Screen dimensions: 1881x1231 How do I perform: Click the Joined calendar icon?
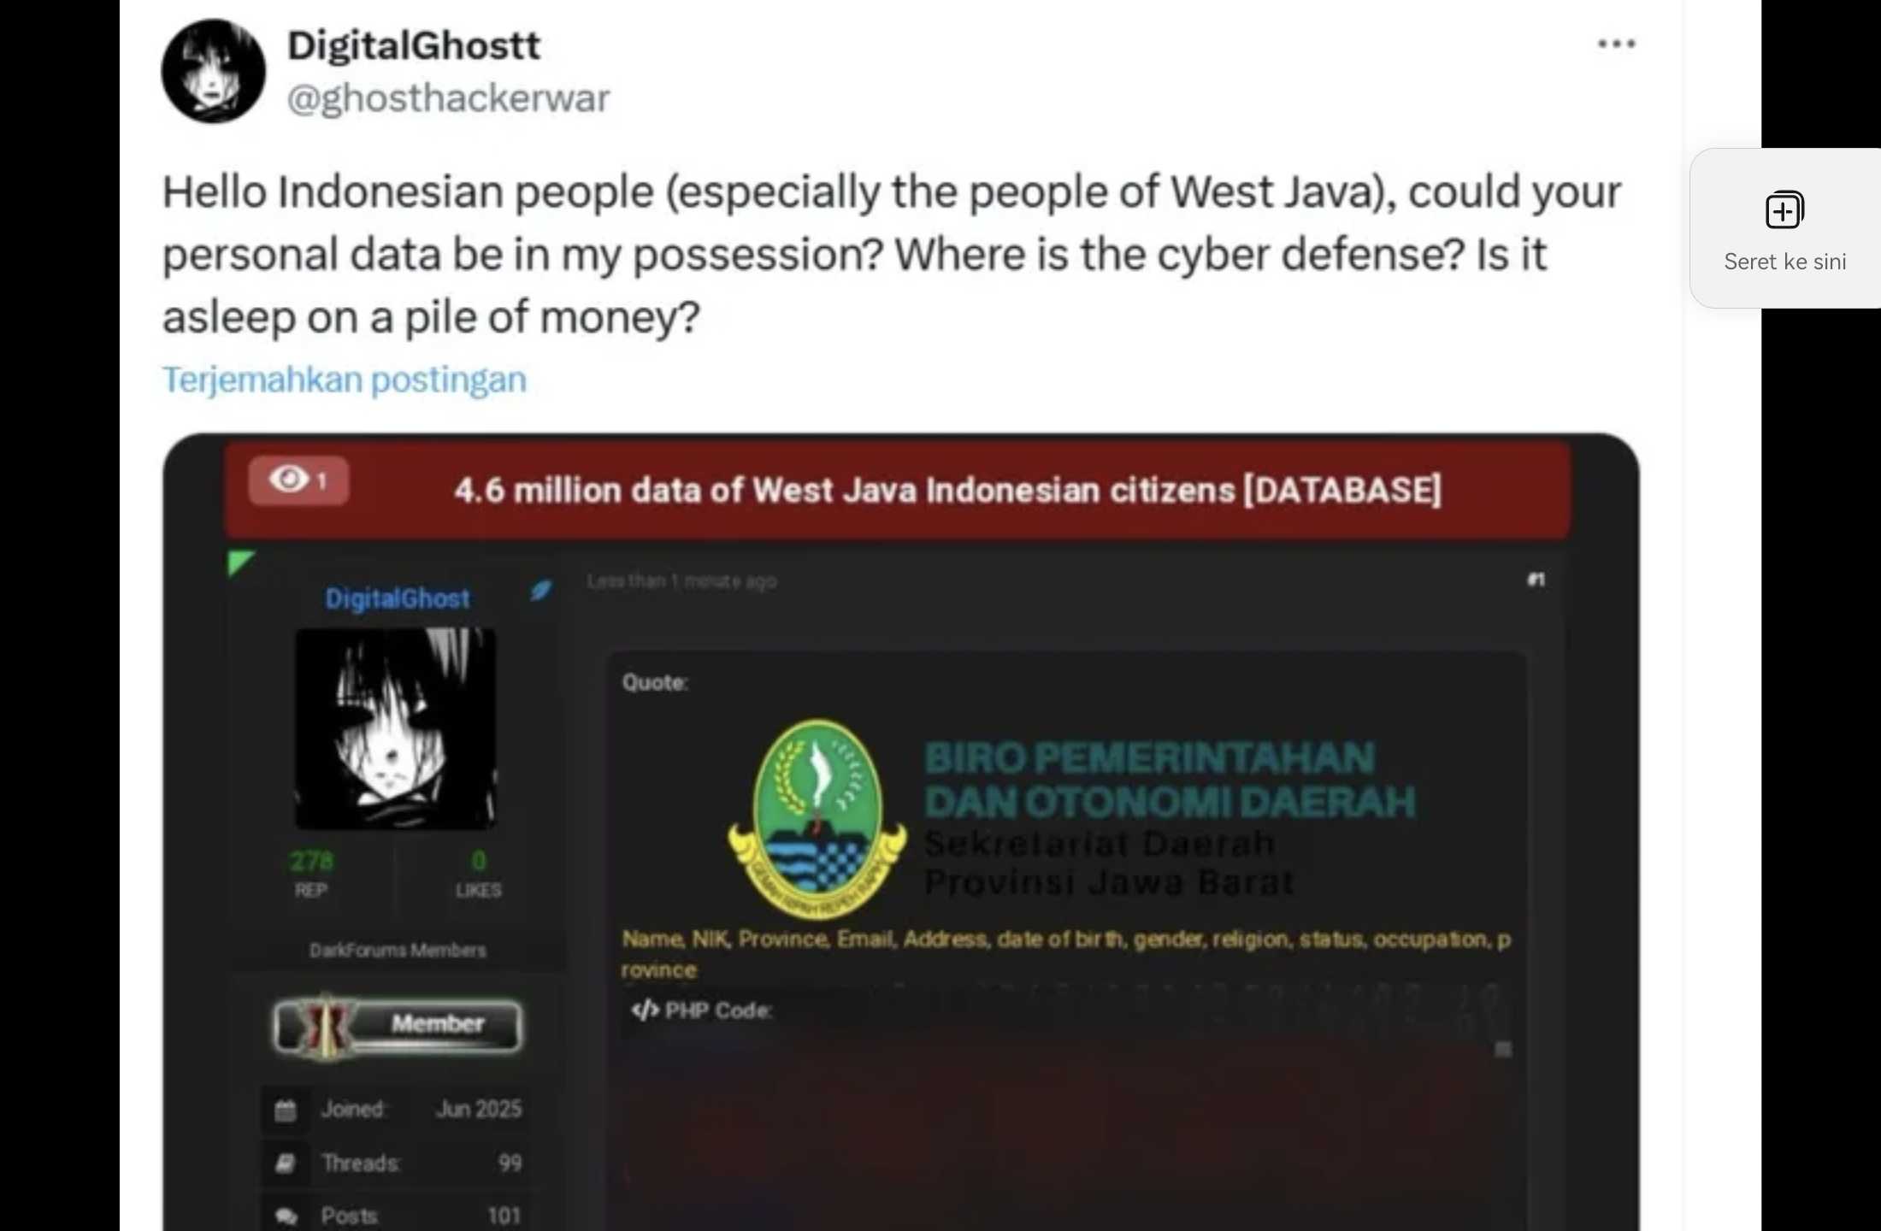click(x=286, y=1110)
